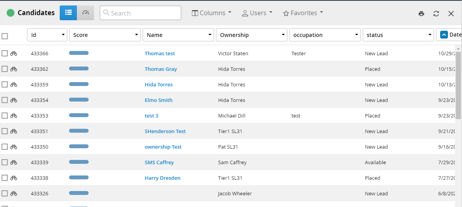Refresh the candidates list
The height and width of the screenshot is (207, 462).
coord(436,14)
